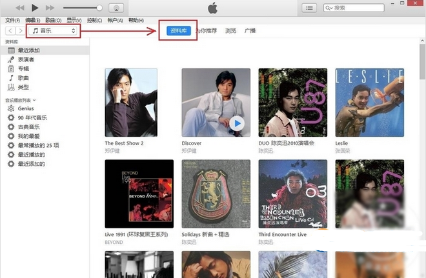Viewport: 426px width, 278px height.
Task: Open the 音乐 media type dropdown
Action: (x=53, y=31)
